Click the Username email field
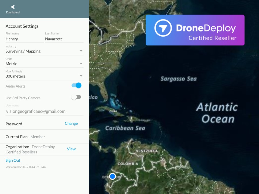 [x=45, y=111]
